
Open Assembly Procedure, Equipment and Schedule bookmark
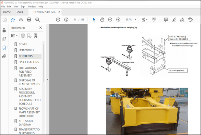point(30,96)
